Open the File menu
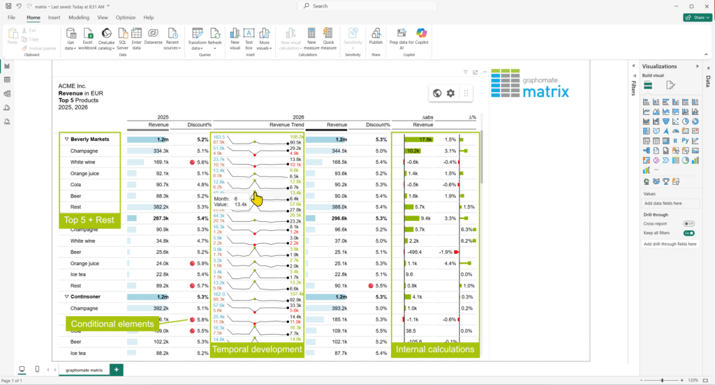Image resolution: width=715 pixels, height=385 pixels. pos(11,17)
